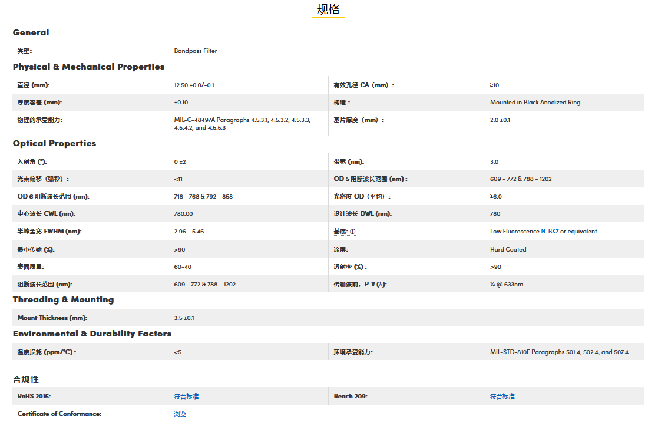Click Threading & Mounting section heading

pyautogui.click(x=64, y=299)
